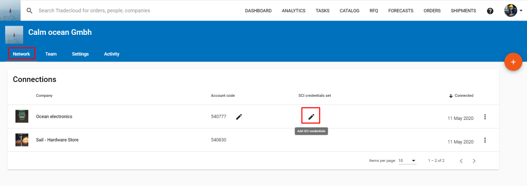
Task: Open RFQ in top navigation
Action: click(x=374, y=11)
